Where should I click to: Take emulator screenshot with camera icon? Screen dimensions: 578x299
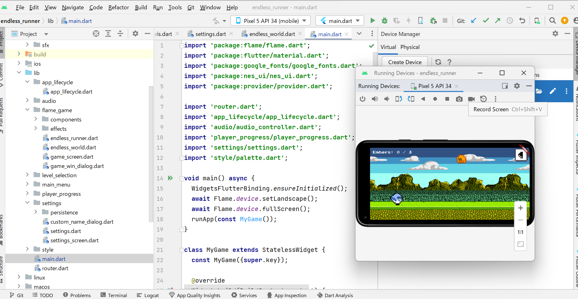pos(459,99)
